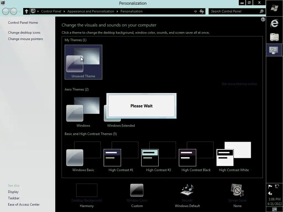Open the Help question mark icon
This screenshot has width=283, height=212.
(x=263, y=19)
